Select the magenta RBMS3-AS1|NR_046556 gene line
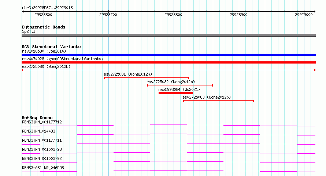The width and height of the screenshot is (326, 176). (168, 171)
